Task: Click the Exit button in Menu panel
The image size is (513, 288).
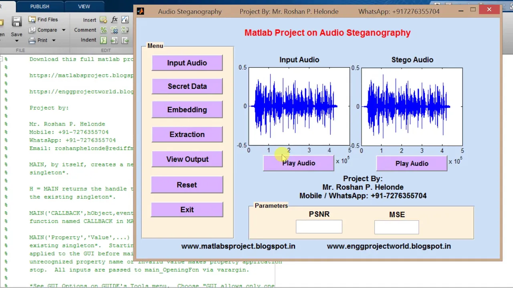Action: (x=187, y=210)
